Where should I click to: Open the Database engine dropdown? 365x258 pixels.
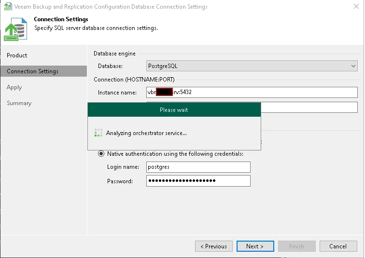click(252, 66)
